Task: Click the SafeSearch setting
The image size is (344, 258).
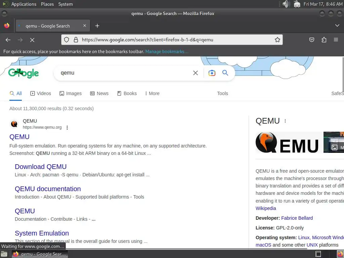Action: click(338, 93)
